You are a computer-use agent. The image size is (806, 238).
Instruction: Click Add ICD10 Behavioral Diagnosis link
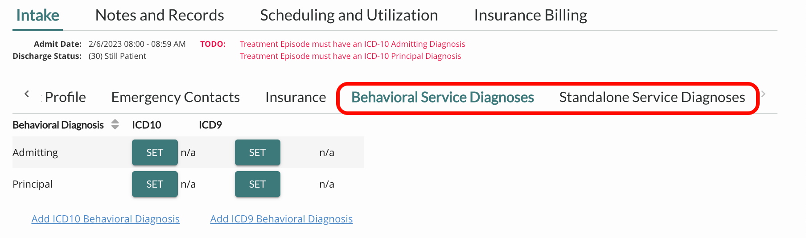[x=106, y=219]
